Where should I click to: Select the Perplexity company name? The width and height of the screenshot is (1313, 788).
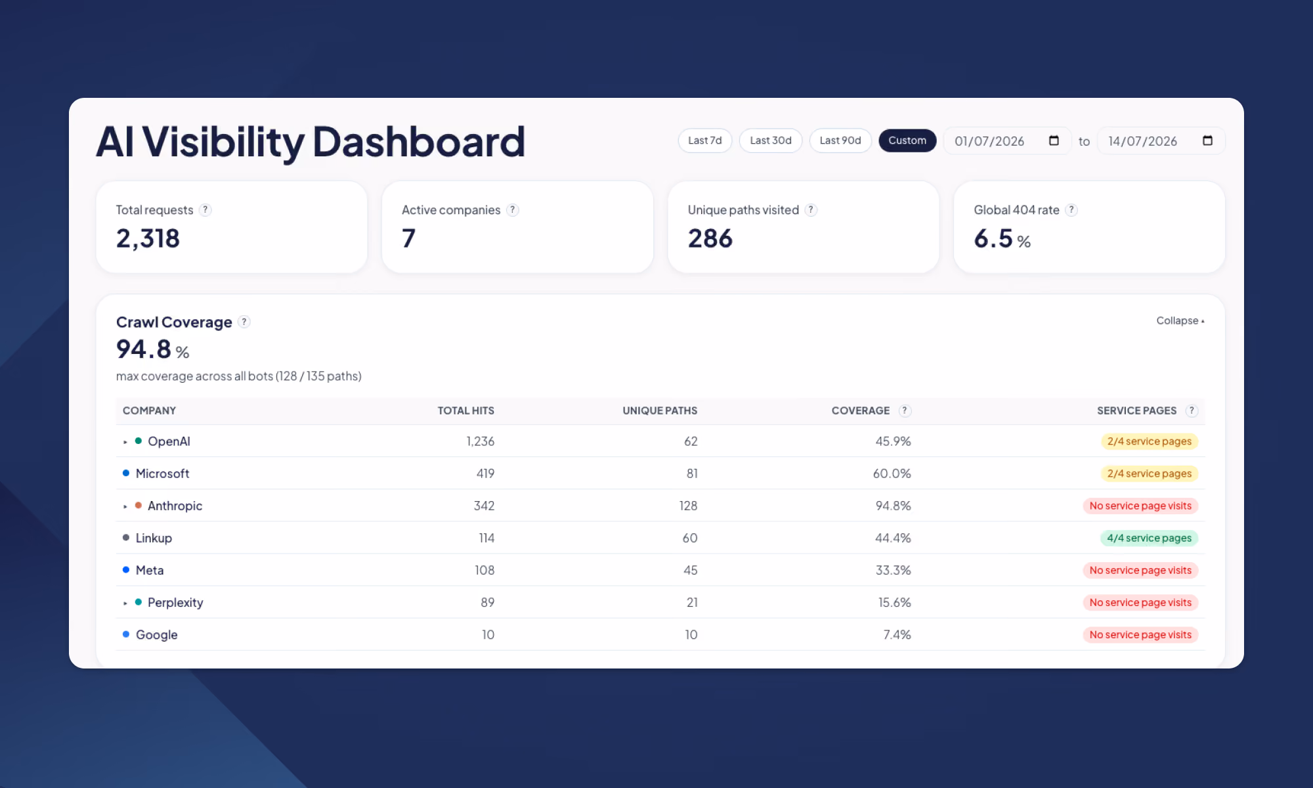175,602
